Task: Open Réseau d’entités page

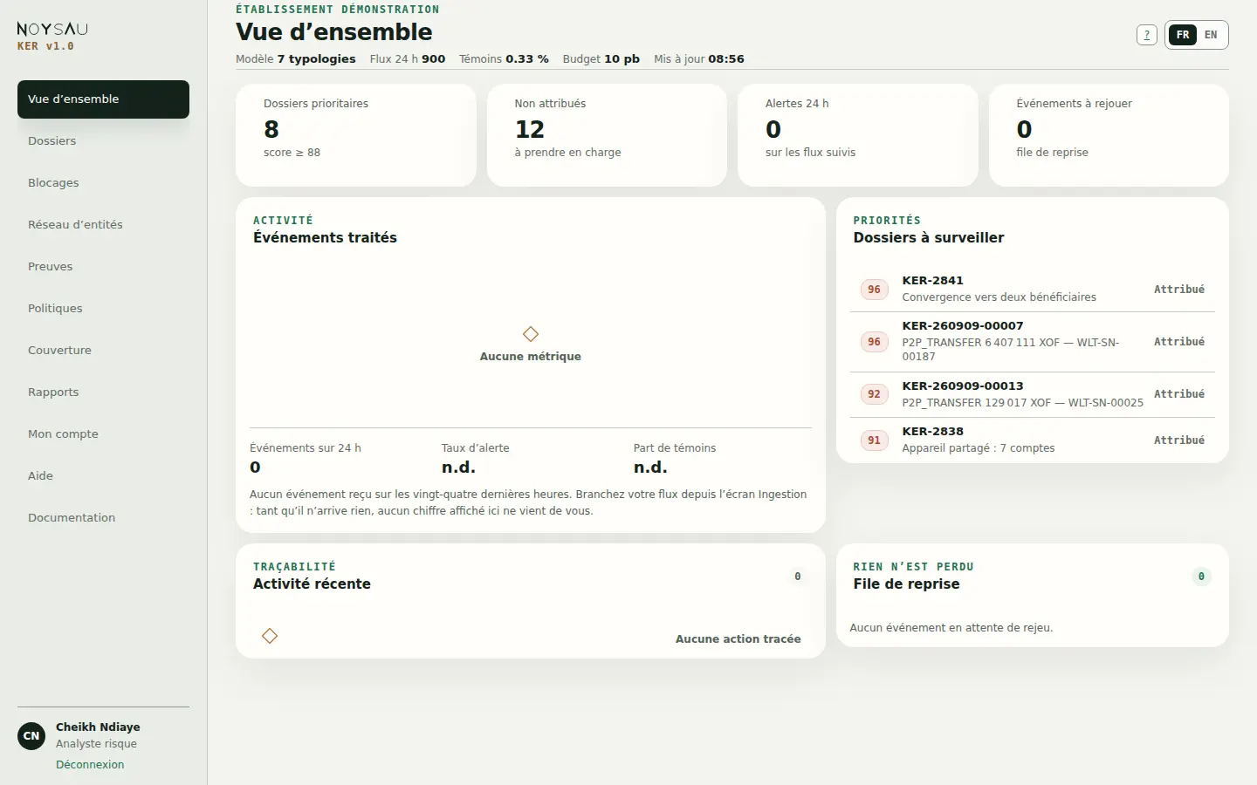Action: (103, 225)
